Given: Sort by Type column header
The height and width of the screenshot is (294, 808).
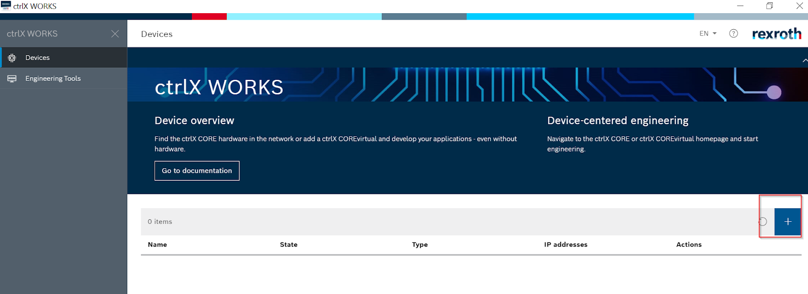Looking at the screenshot, I should (420, 244).
